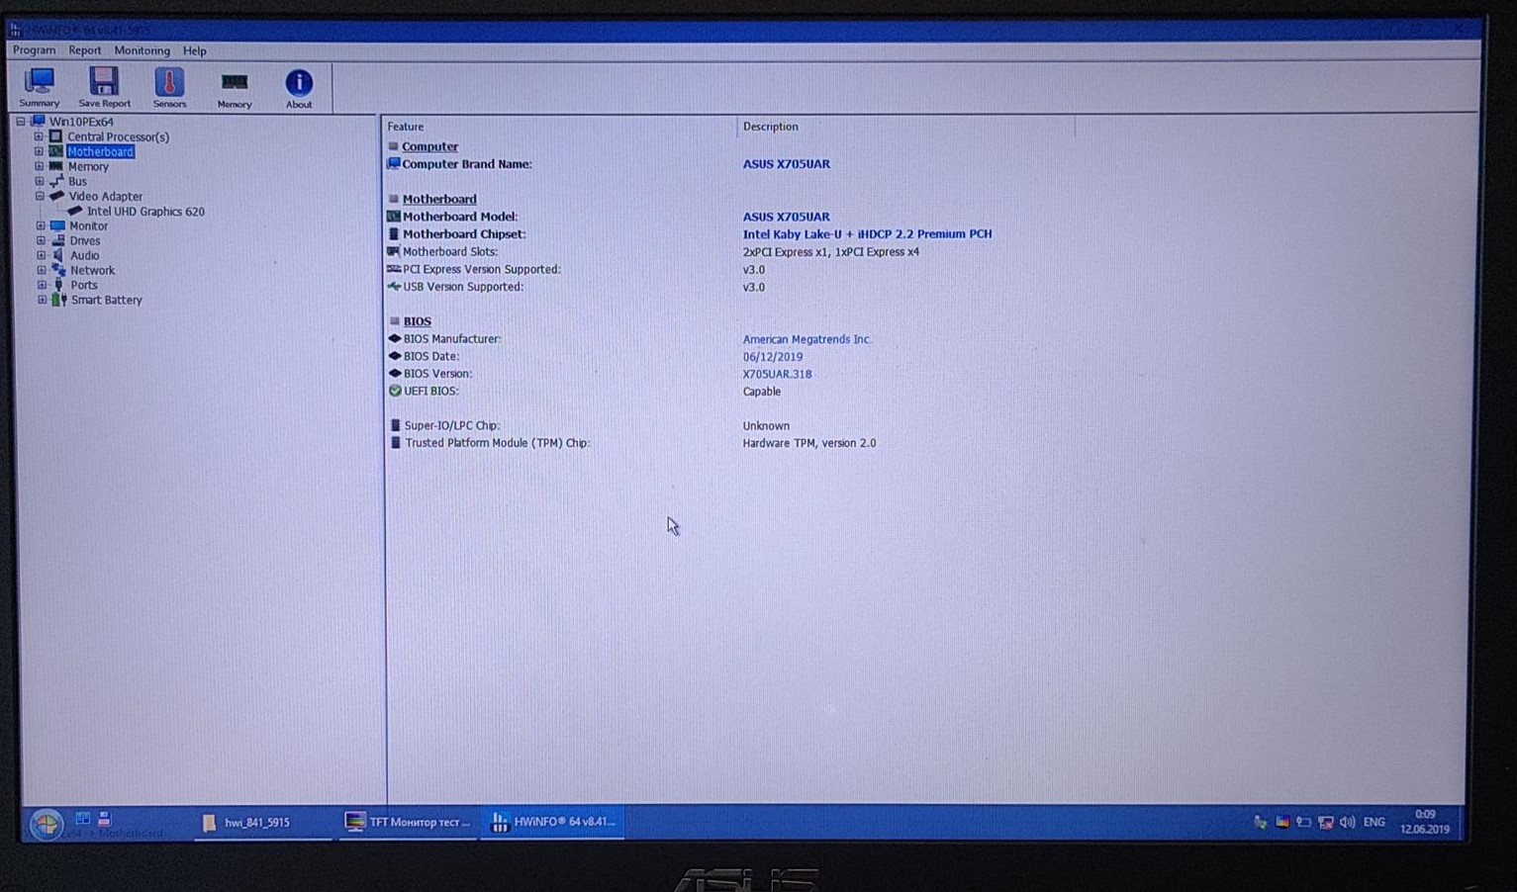The width and height of the screenshot is (1517, 892).
Task: Click the safely remove hardware tray icon
Action: [x=1260, y=823]
